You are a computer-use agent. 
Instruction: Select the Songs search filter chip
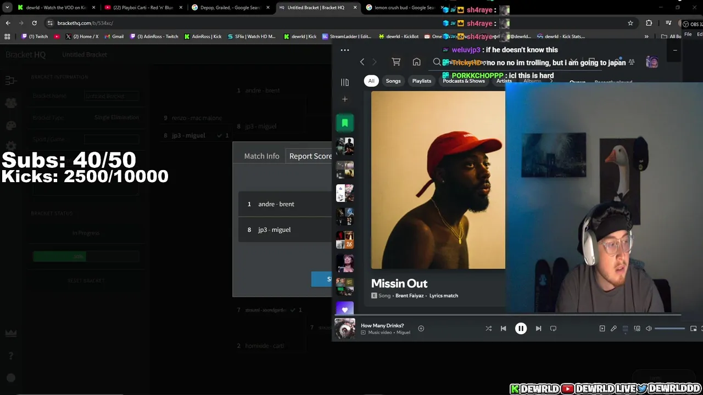click(393, 81)
